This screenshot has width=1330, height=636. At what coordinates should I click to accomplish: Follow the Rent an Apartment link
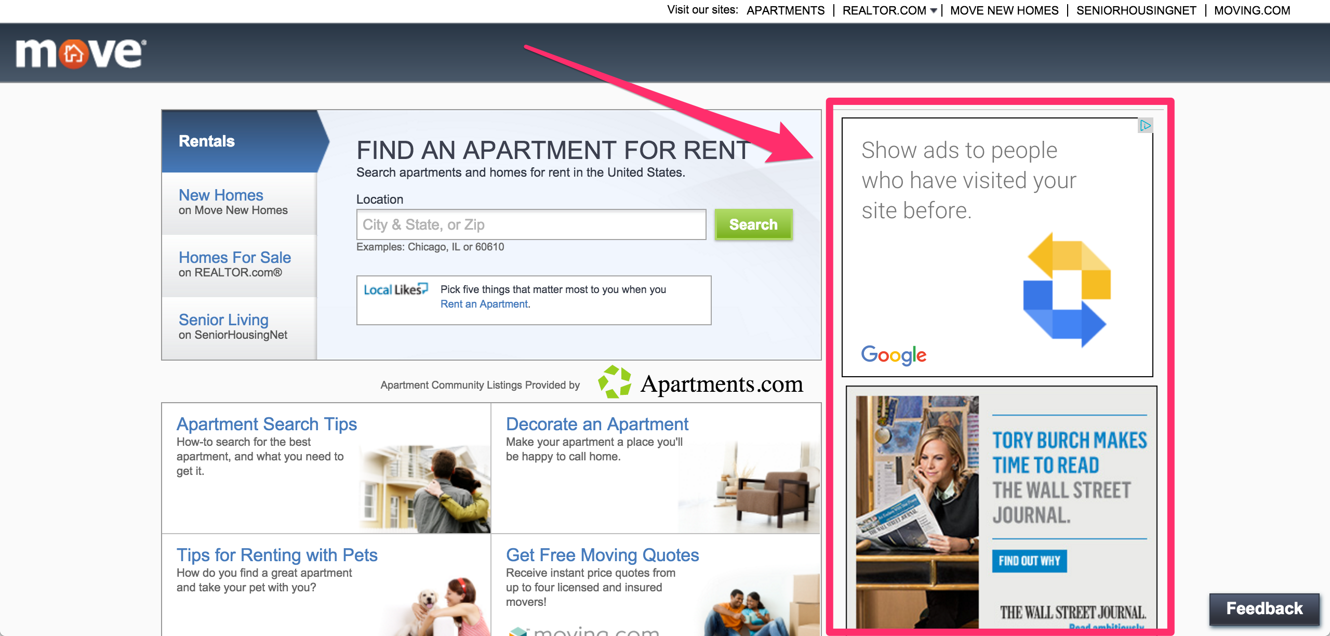pos(484,304)
